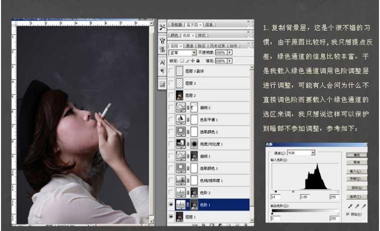
Task: Click the lock image pixels brush icon
Action: (x=187, y=61)
